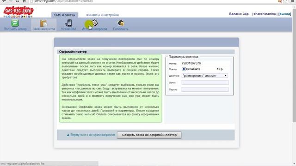Viewport: 296px width, 166px height.
Task: Click the sms-reg.com logo
Action: (18, 12)
